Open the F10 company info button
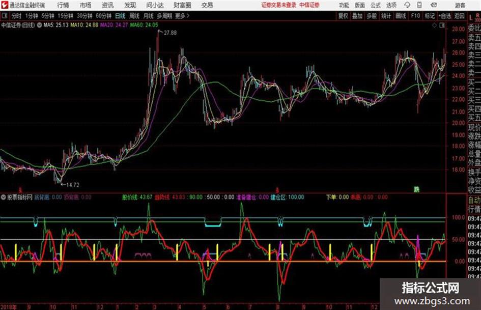This screenshot has width=481, height=310. [x=416, y=16]
